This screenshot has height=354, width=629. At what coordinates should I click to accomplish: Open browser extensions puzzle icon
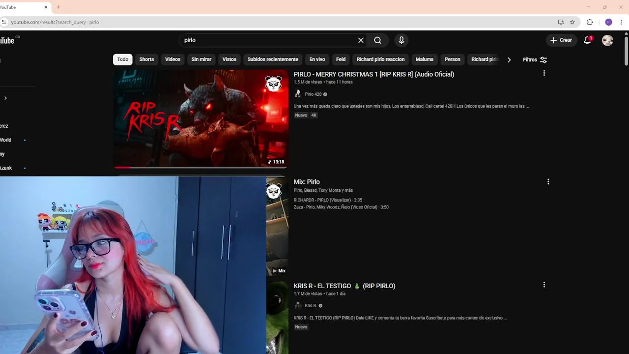pos(590,22)
